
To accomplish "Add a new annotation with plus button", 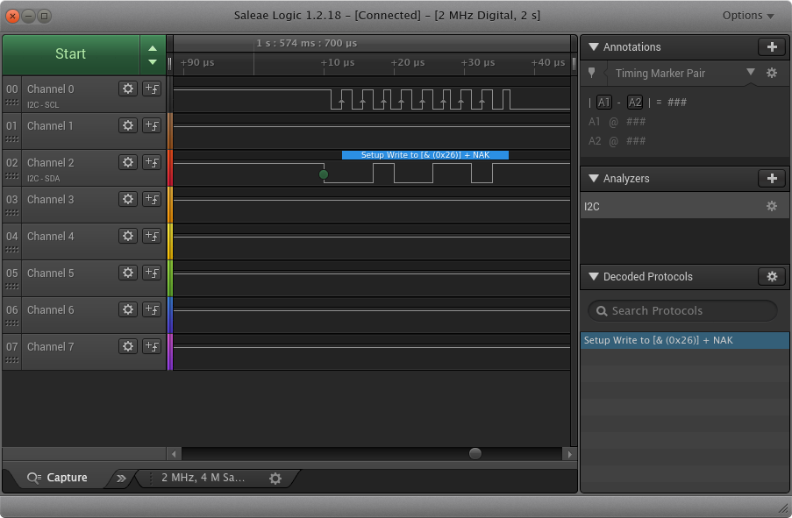I will pyautogui.click(x=771, y=47).
